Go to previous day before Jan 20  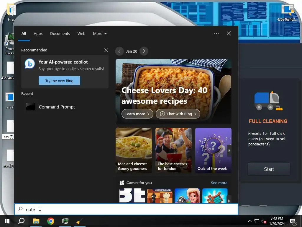point(119,51)
